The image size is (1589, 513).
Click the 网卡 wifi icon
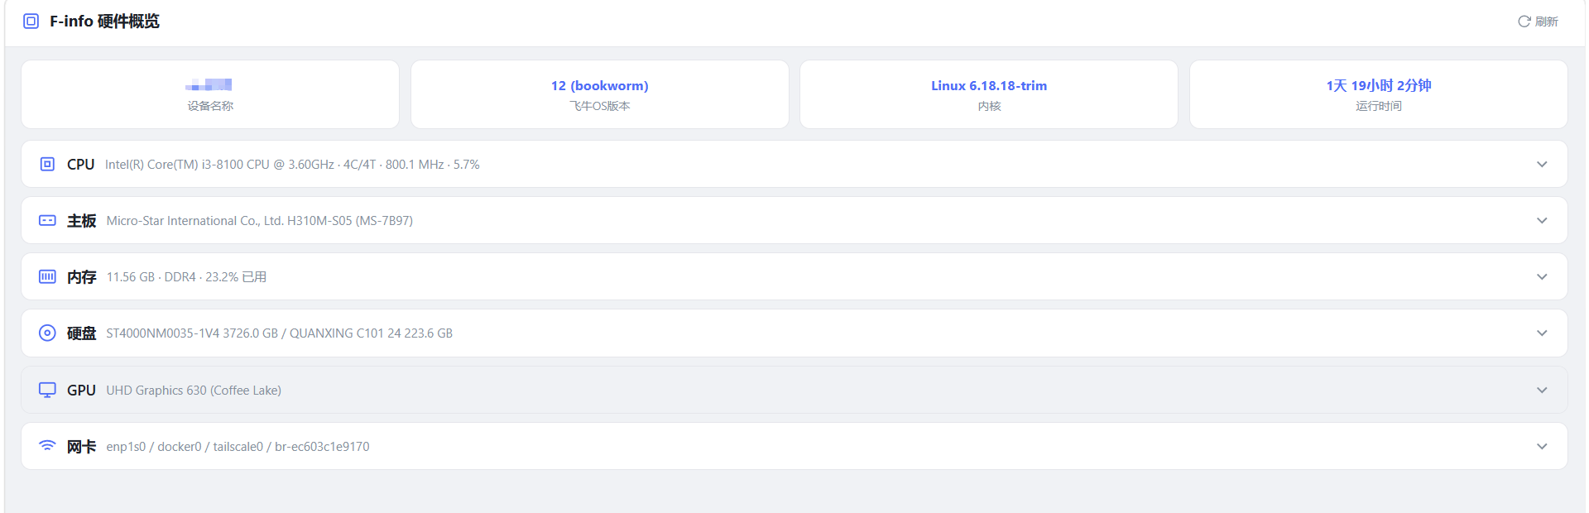coord(47,446)
